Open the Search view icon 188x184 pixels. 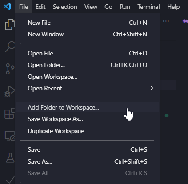pos(10,47)
